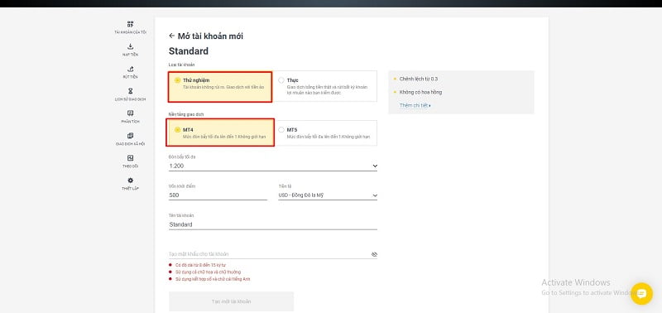
Task: Expand the 1:200 leverage dropdown
Action: pyautogui.click(x=273, y=166)
